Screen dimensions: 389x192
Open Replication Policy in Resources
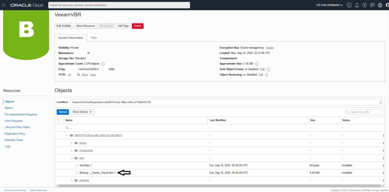tap(15, 134)
